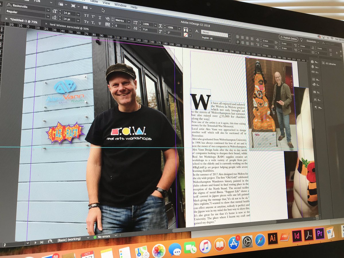Open the Character Styles panel icon
Viewport: 344px width, 258px height.
[315, 100]
